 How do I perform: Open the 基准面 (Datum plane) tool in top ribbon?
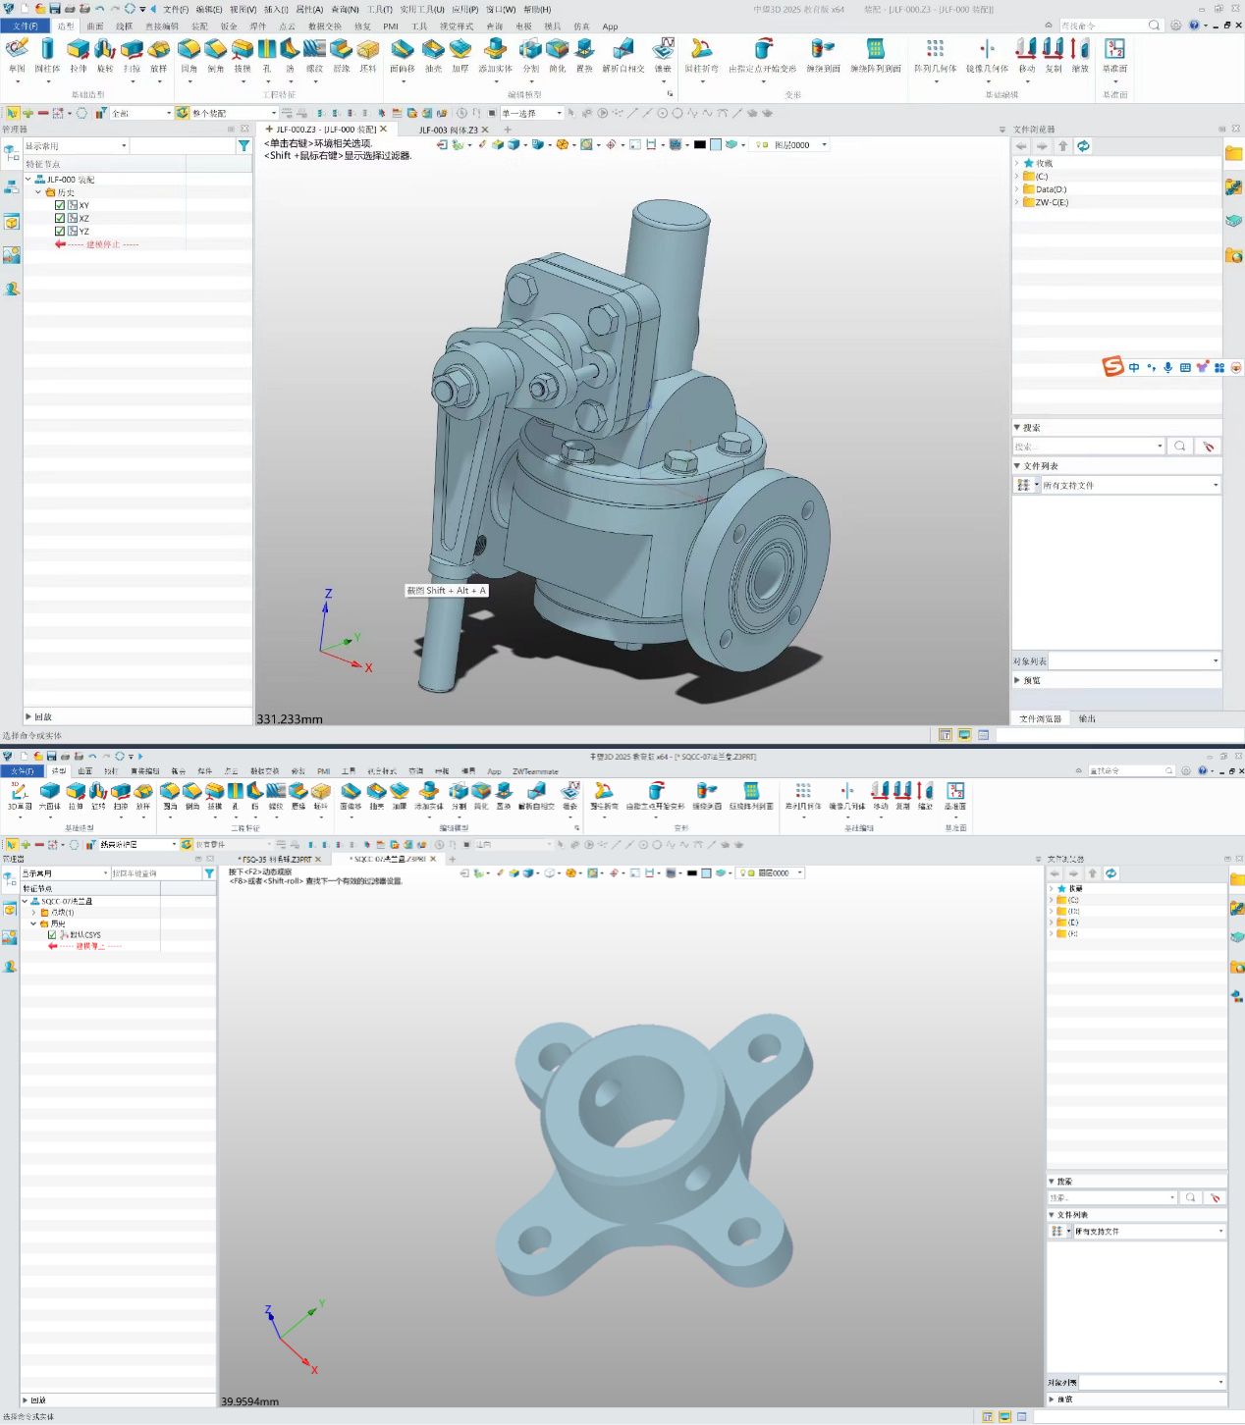(1114, 54)
